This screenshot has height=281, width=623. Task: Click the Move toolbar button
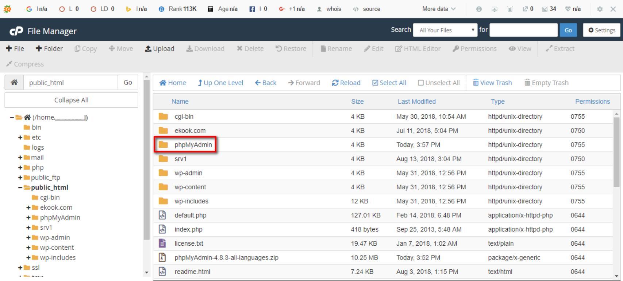121,48
